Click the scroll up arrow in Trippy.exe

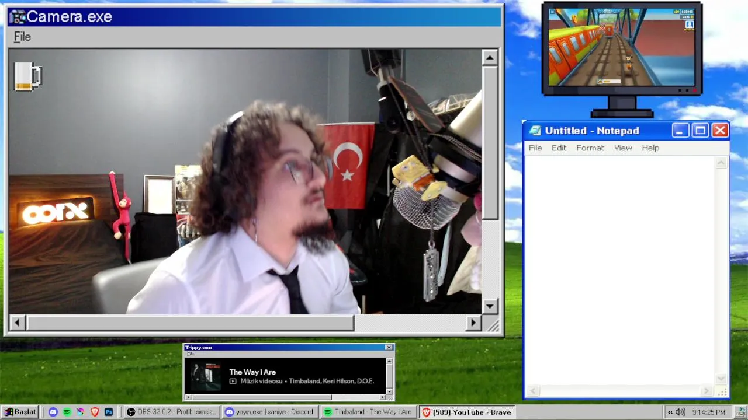tap(389, 360)
